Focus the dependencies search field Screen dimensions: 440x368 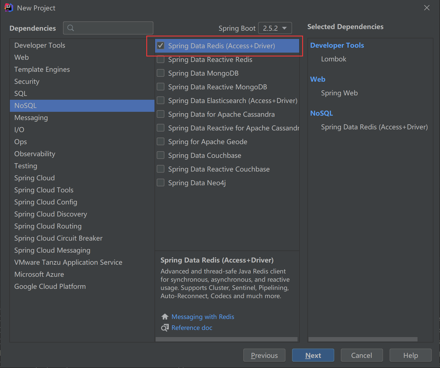coord(108,28)
